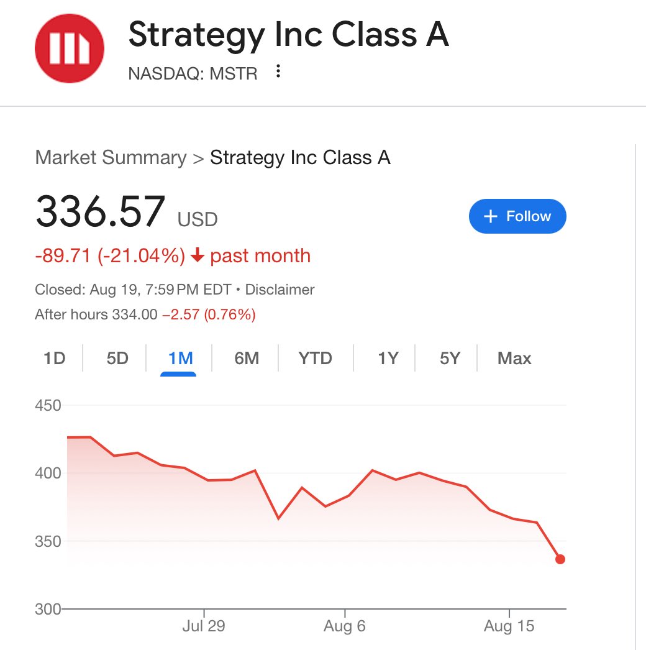
Task: Switch chart to 6M range
Action: pos(247,359)
